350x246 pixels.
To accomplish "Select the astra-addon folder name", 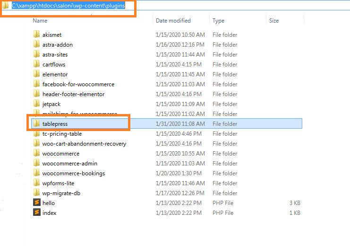I will pyautogui.click(x=58, y=45).
